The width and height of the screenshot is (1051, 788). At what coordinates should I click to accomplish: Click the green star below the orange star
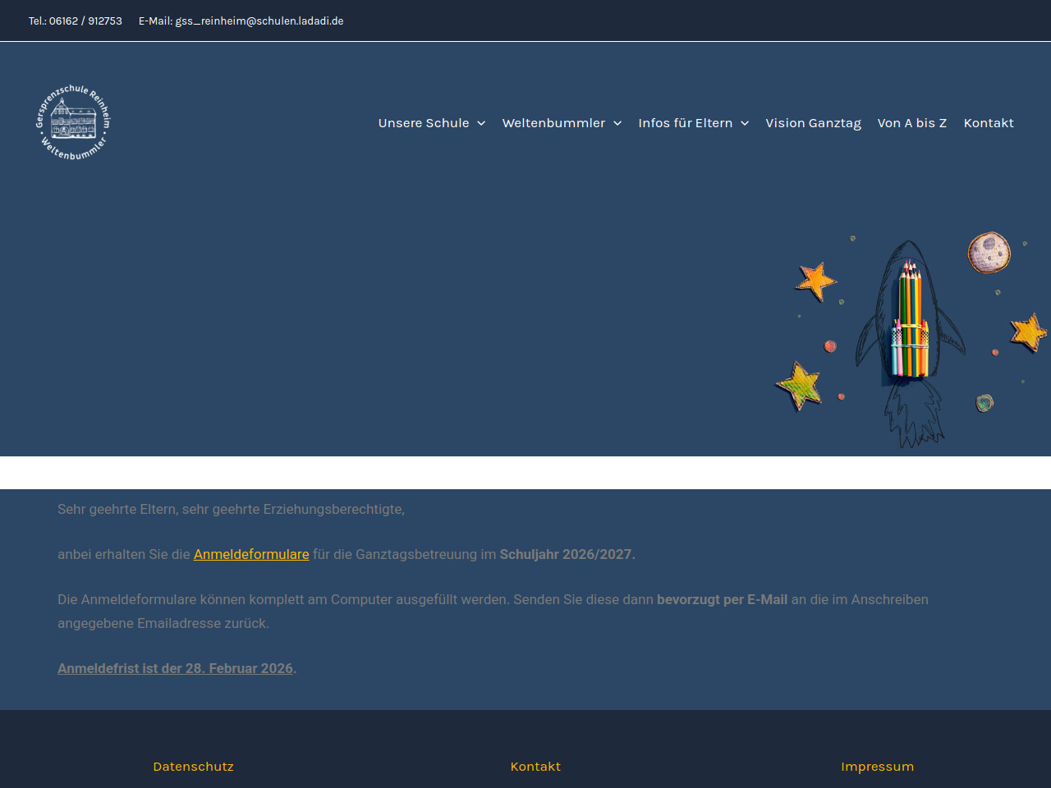point(799,385)
